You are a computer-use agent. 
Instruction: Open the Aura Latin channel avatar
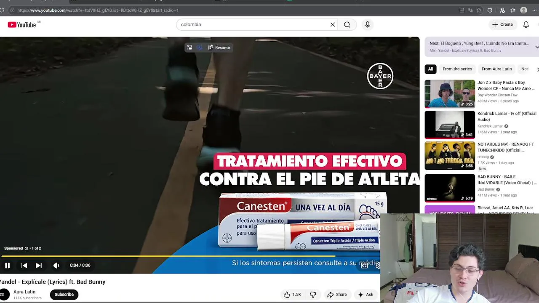(x=4, y=295)
